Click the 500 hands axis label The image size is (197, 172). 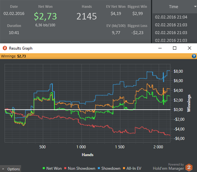(43, 147)
